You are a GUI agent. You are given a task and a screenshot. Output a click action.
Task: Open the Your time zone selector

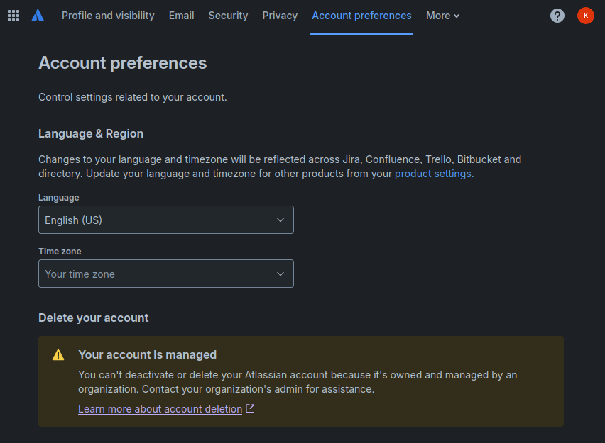[x=156, y=274]
